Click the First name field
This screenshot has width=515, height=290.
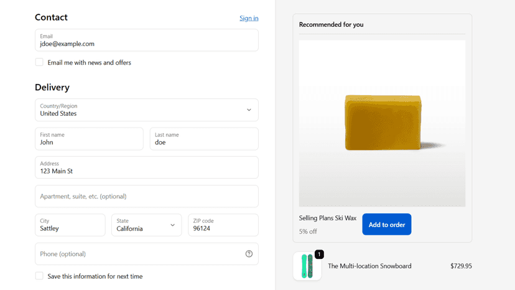pyautogui.click(x=89, y=139)
